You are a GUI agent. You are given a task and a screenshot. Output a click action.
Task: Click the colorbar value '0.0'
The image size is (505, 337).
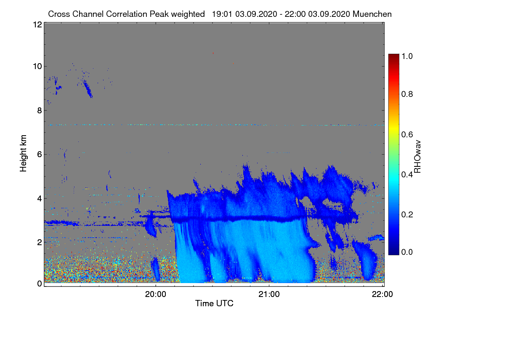point(407,252)
